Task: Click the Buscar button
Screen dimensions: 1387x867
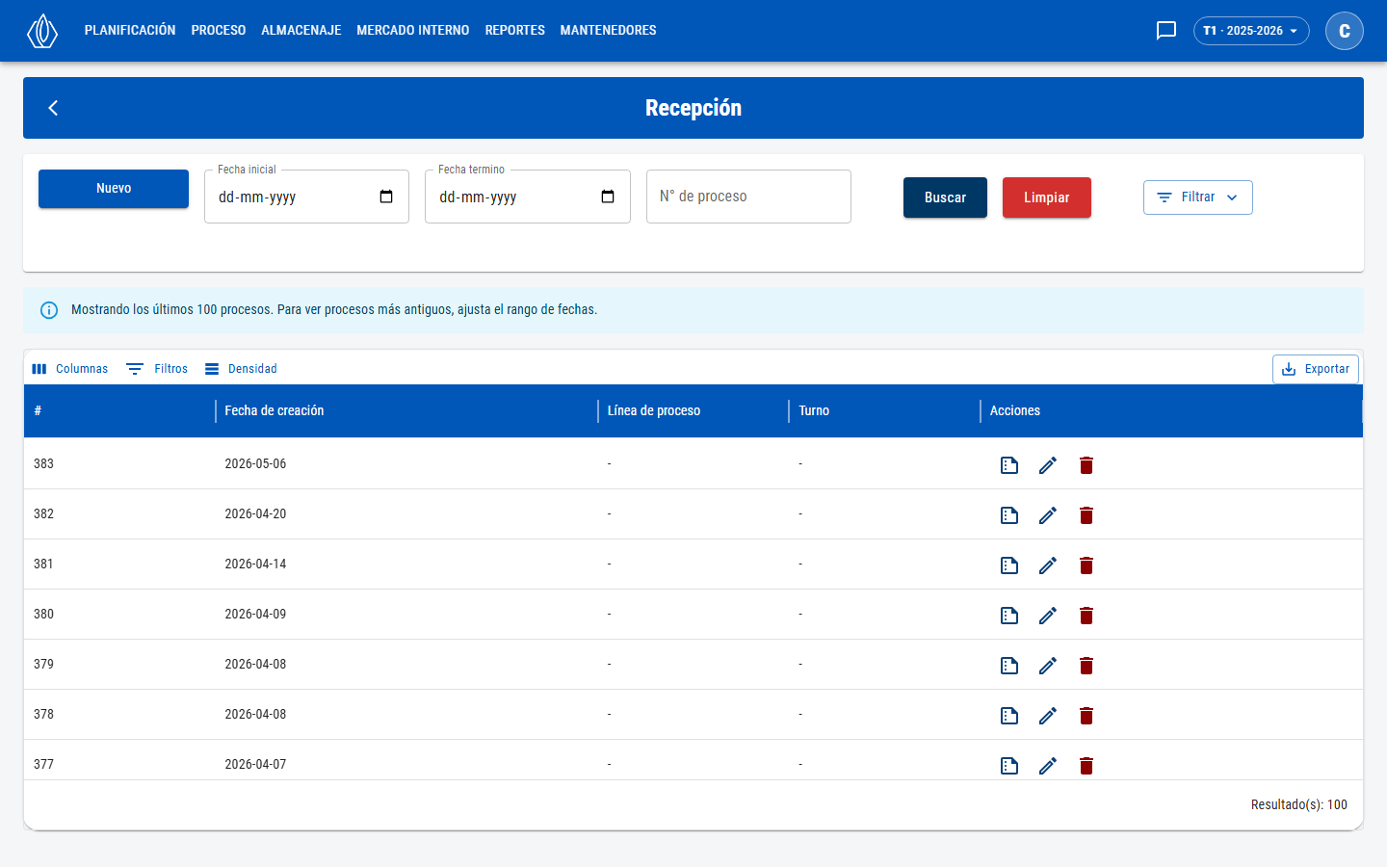Action: pos(945,197)
